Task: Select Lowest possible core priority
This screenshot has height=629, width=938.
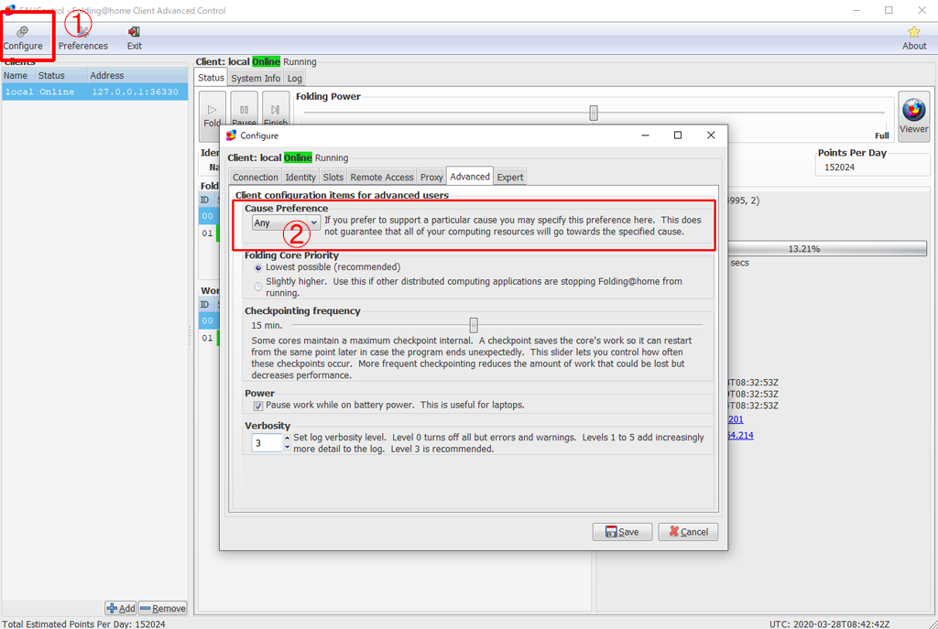Action: (258, 267)
